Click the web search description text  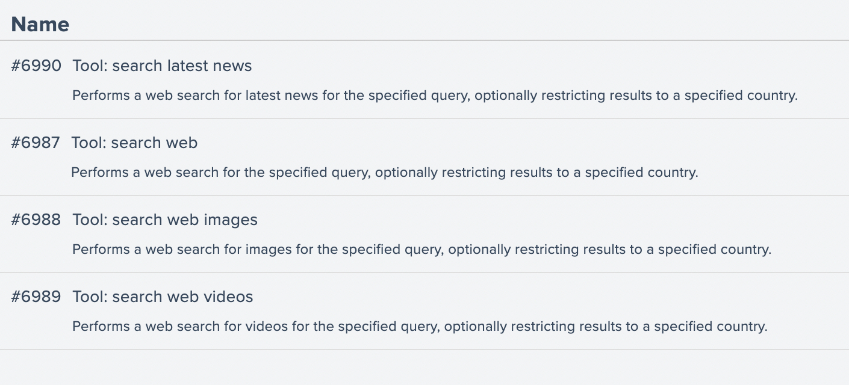point(384,173)
